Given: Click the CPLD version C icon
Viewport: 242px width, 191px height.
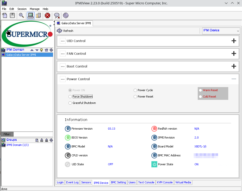Looking at the screenshot, I should (x=68, y=155).
